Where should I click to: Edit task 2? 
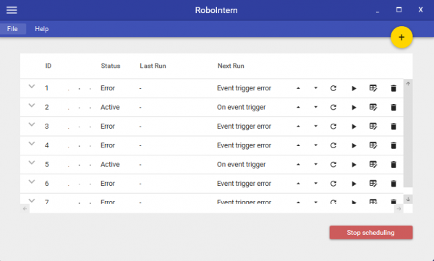click(x=373, y=108)
